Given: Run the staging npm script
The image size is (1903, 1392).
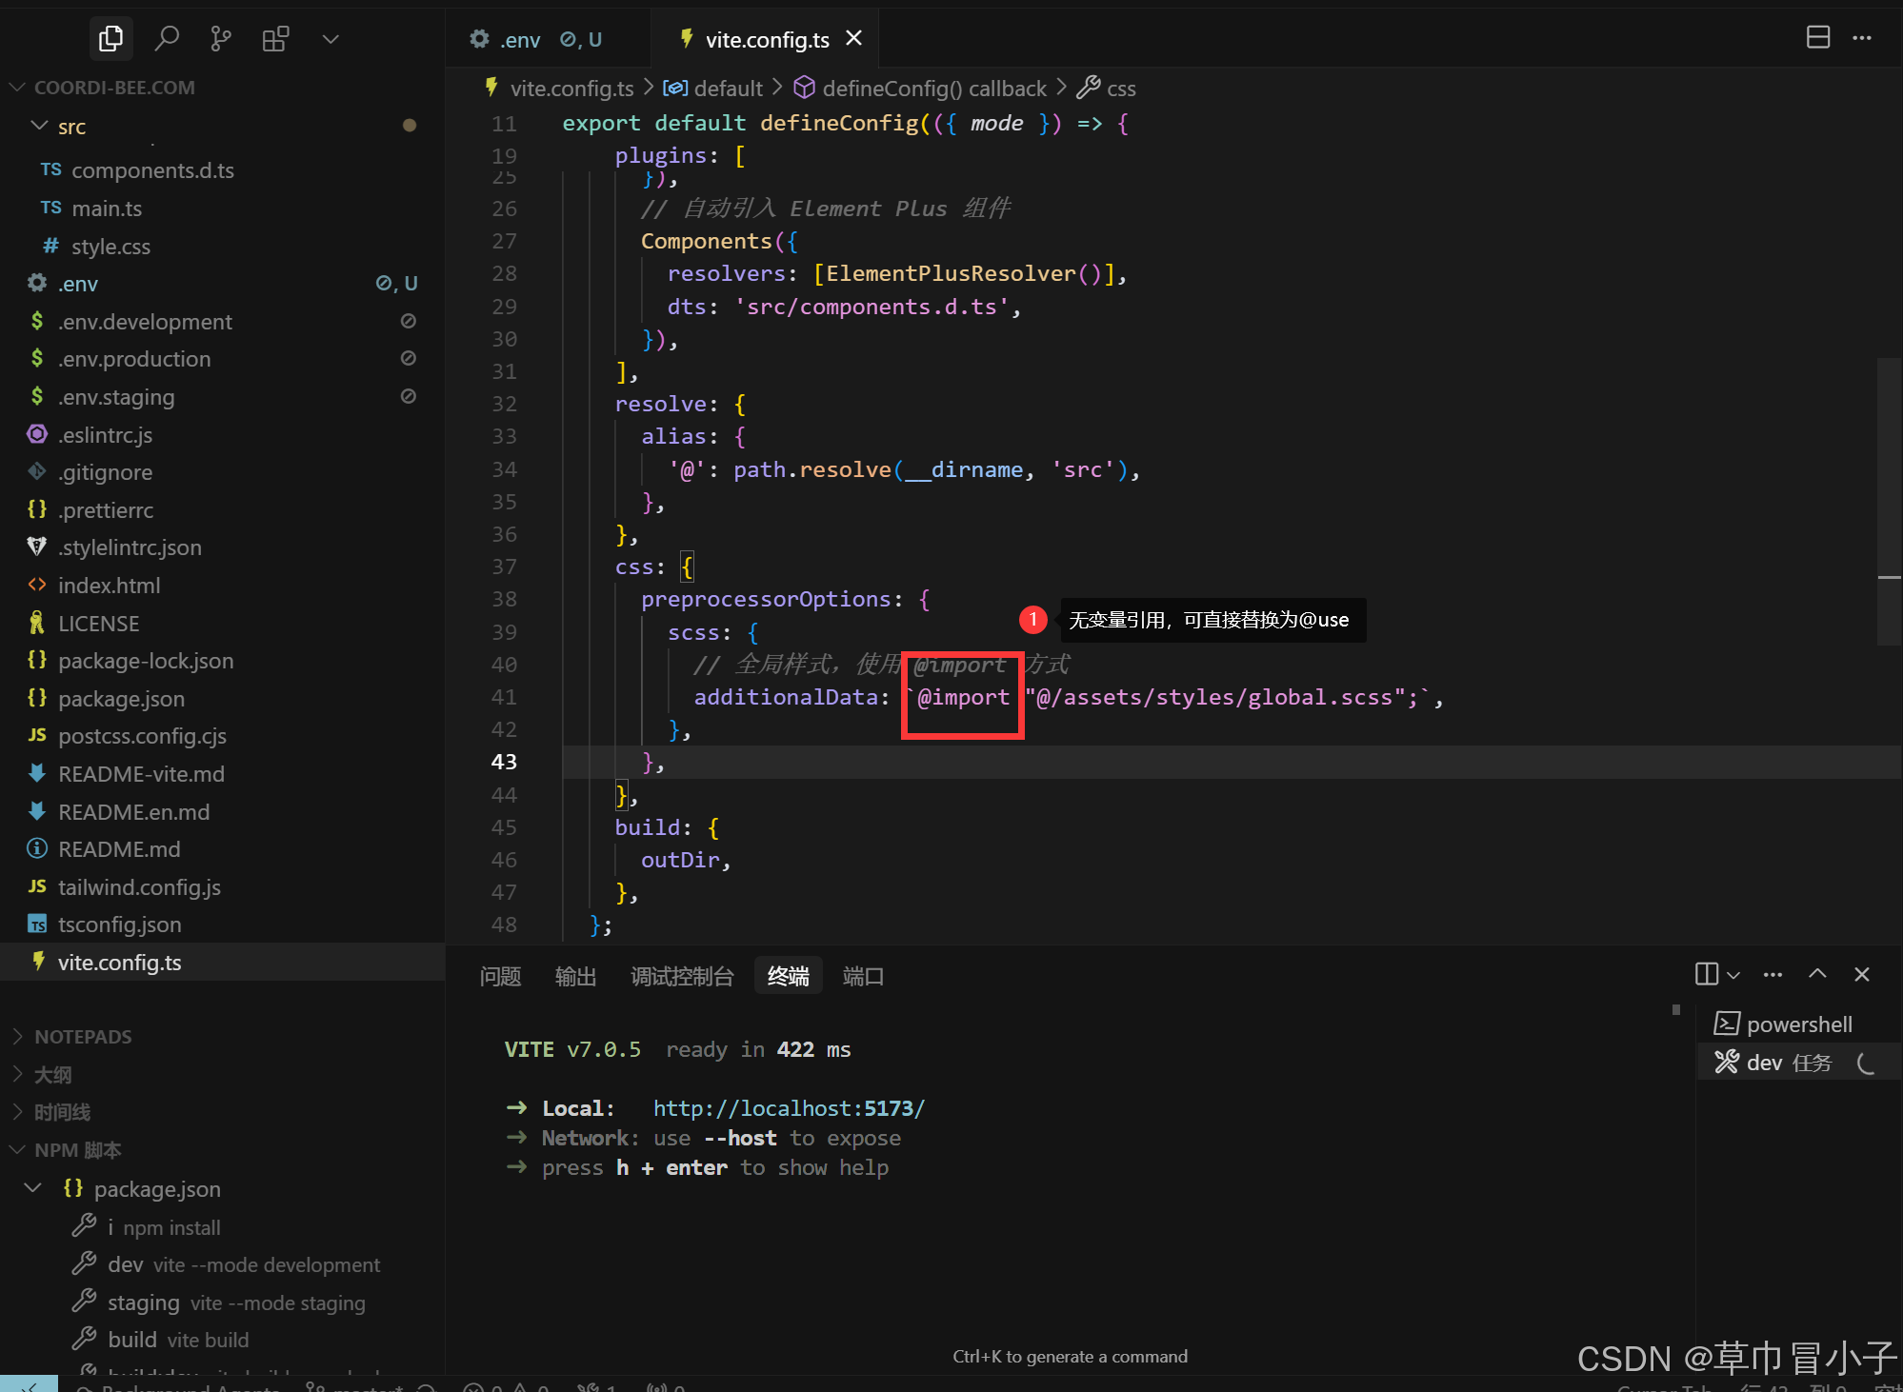Looking at the screenshot, I should pyautogui.click(x=223, y=1303).
